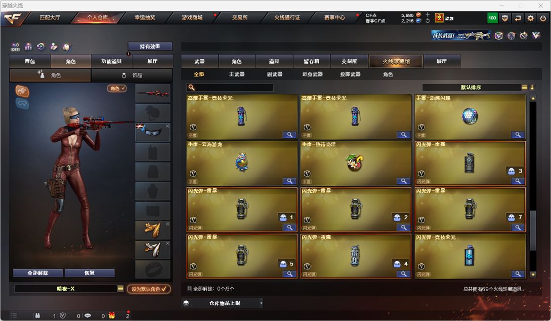Open the 成长武器 banner
Screen dimensions: 551x321
pos(461,35)
